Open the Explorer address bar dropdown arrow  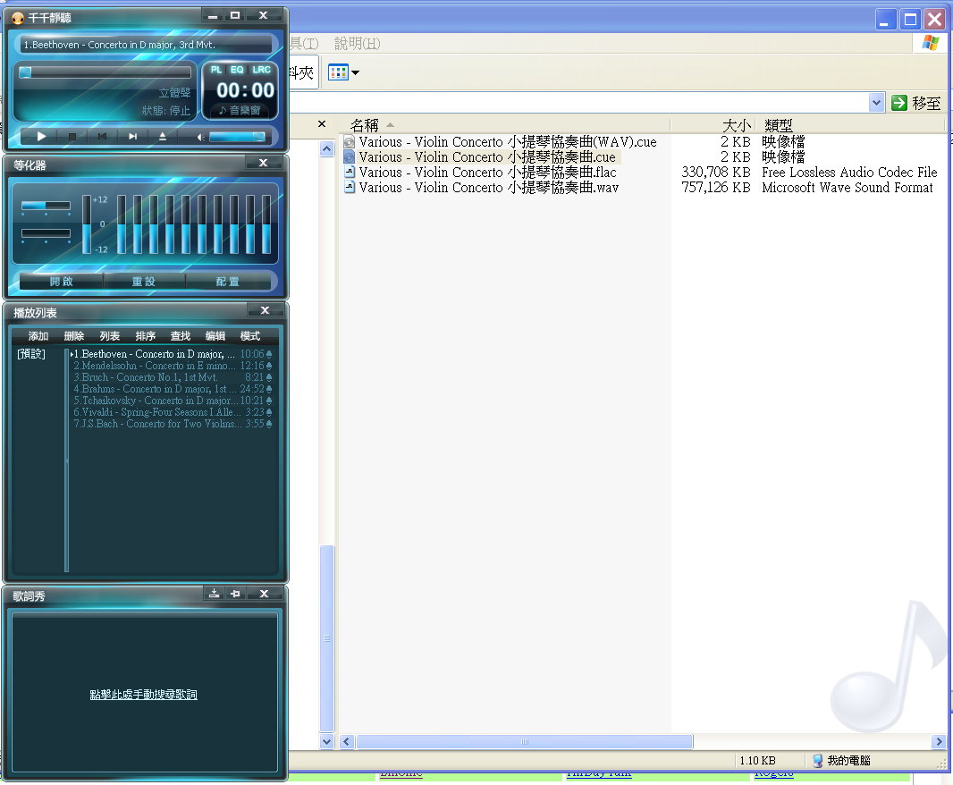point(876,103)
